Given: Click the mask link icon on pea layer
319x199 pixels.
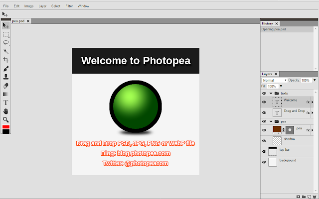Looking at the screenshot, I should point(284,130).
